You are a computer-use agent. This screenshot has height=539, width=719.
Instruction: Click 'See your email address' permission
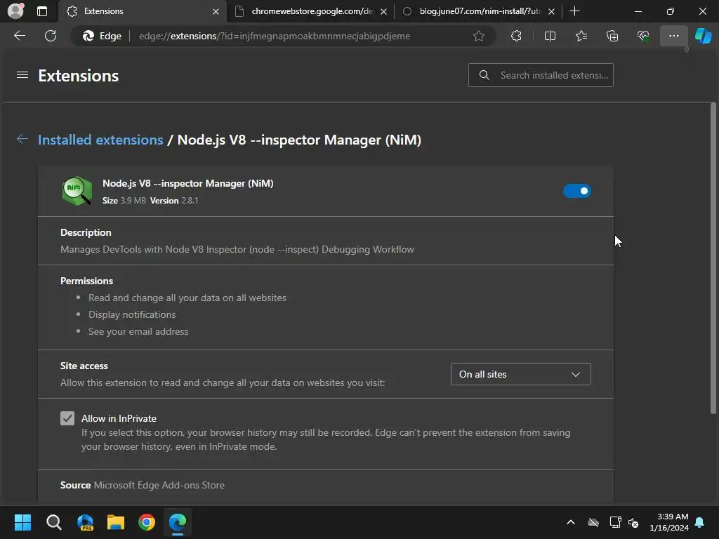[138, 331]
